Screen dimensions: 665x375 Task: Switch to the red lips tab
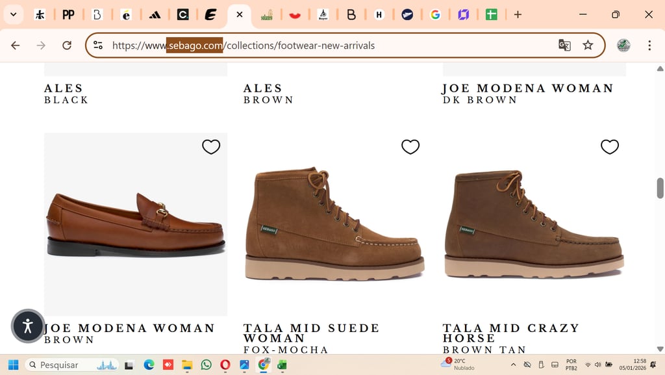295,15
